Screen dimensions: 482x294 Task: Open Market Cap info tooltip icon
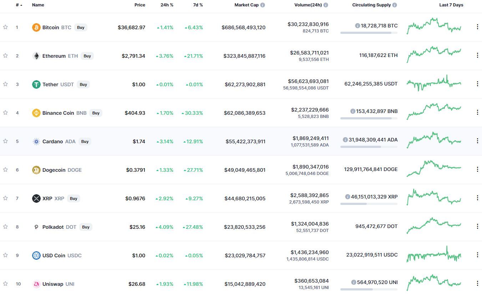tap(263, 5)
